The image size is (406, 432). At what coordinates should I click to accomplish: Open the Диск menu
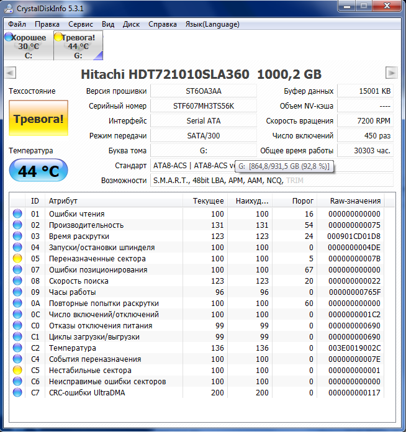132,24
